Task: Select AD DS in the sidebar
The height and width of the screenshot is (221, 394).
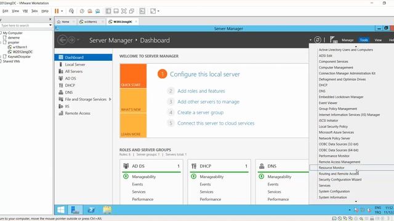Action: 70,79
